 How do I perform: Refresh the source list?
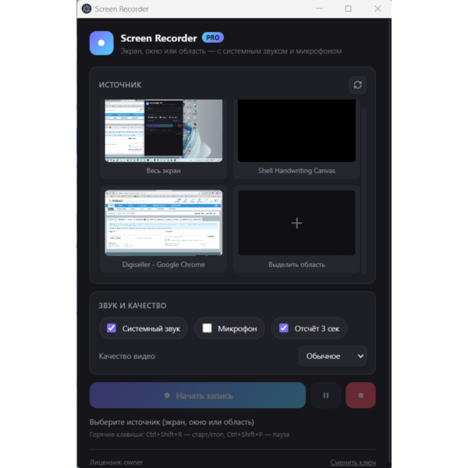(357, 85)
